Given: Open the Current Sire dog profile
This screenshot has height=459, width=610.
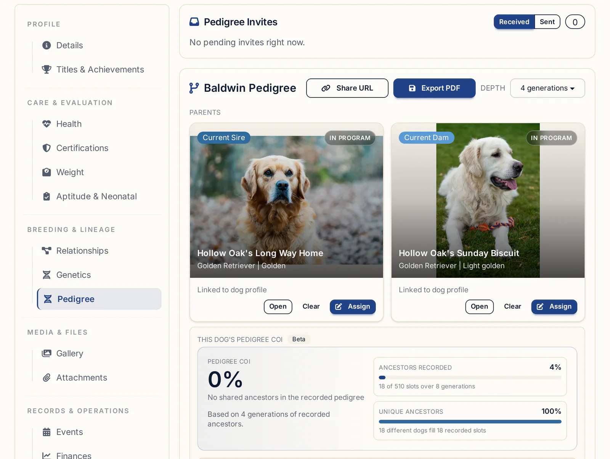Looking at the screenshot, I should (278, 306).
